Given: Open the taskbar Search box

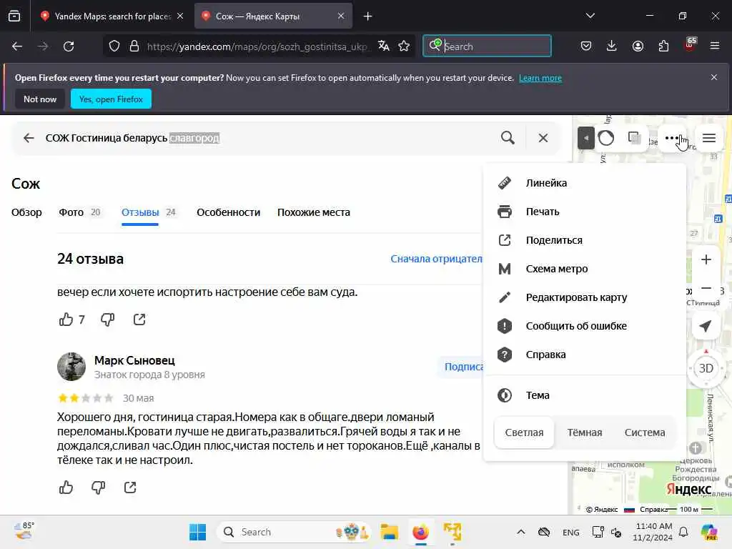Looking at the screenshot, I should (x=293, y=532).
